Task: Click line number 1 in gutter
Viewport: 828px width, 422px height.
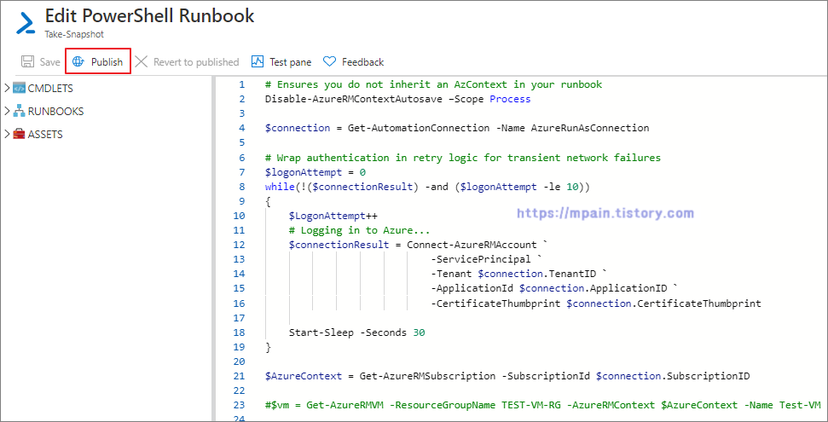Action: pos(242,84)
